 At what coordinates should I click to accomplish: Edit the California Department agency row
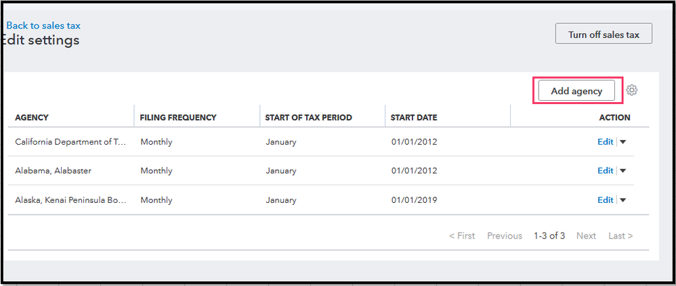click(605, 142)
